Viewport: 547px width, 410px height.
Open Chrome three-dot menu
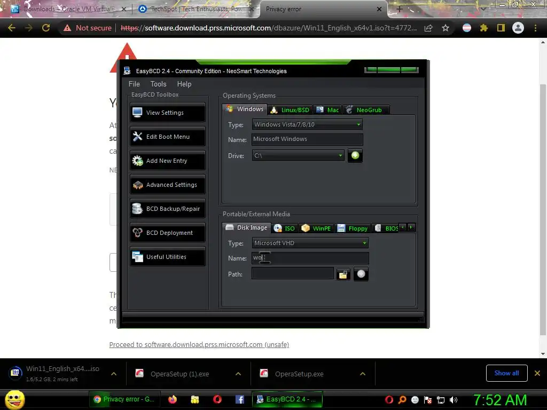(535, 28)
